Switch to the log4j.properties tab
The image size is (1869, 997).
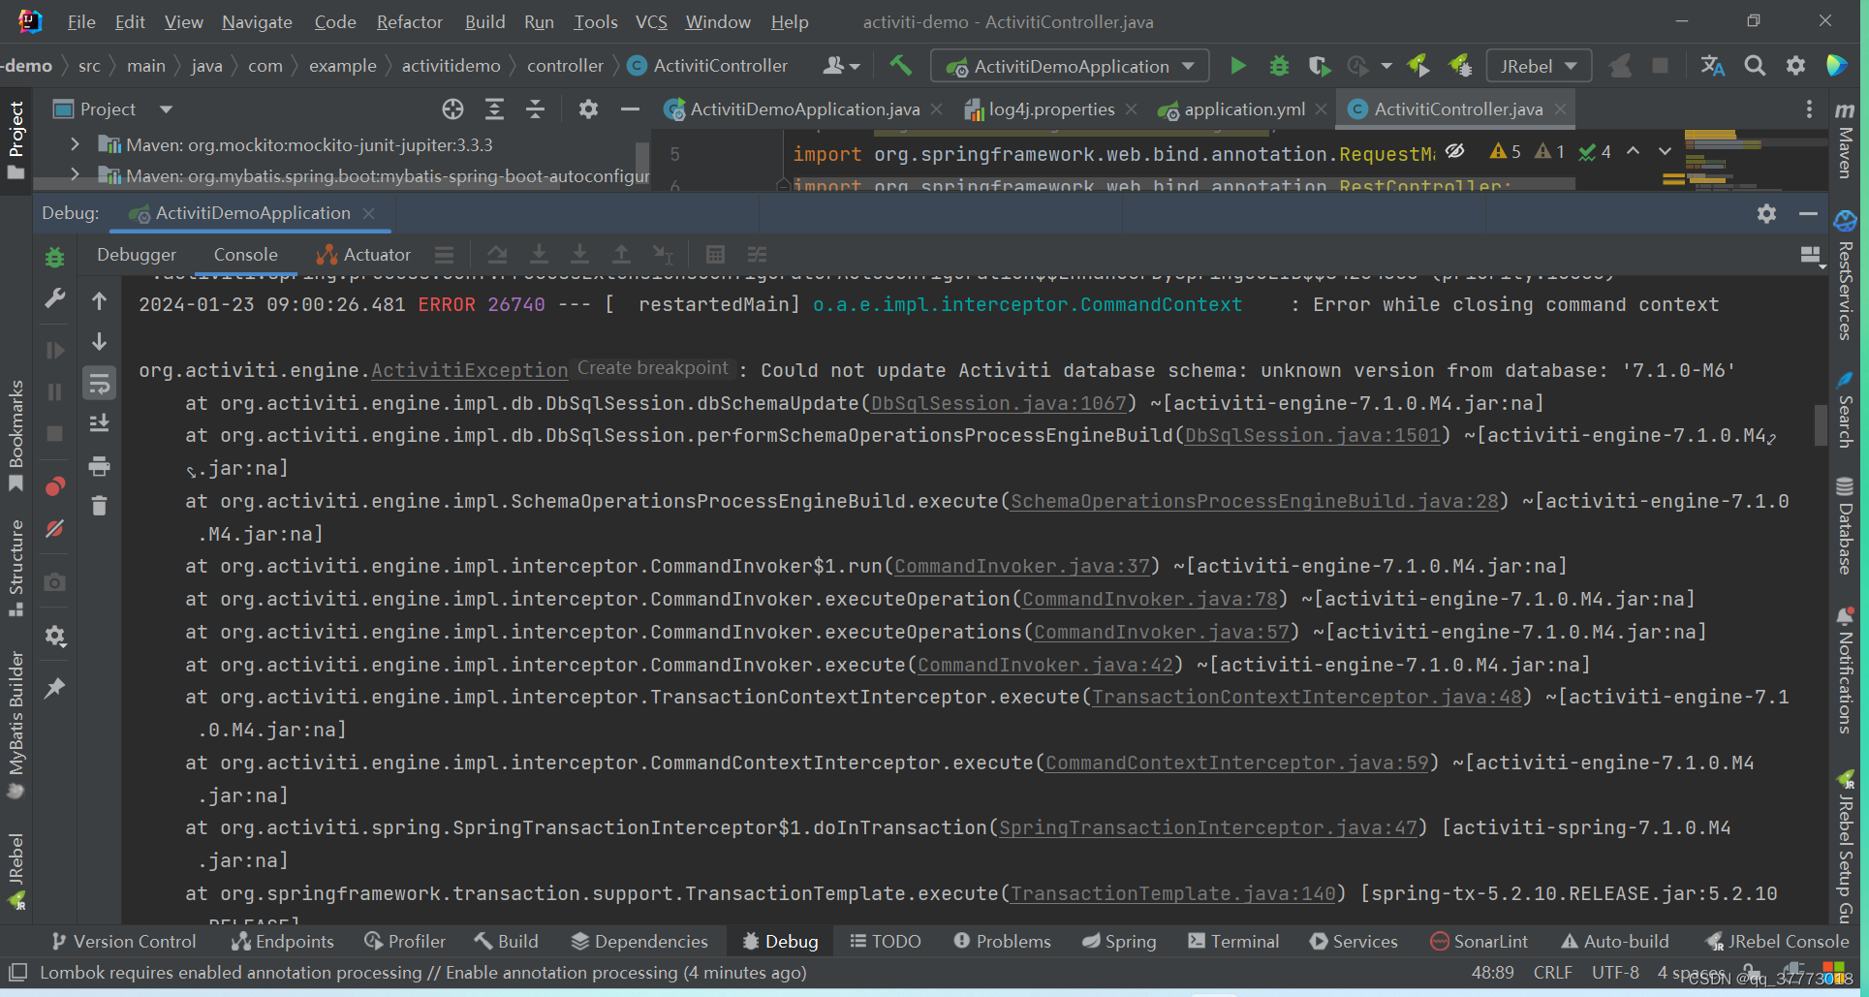pos(1053,109)
